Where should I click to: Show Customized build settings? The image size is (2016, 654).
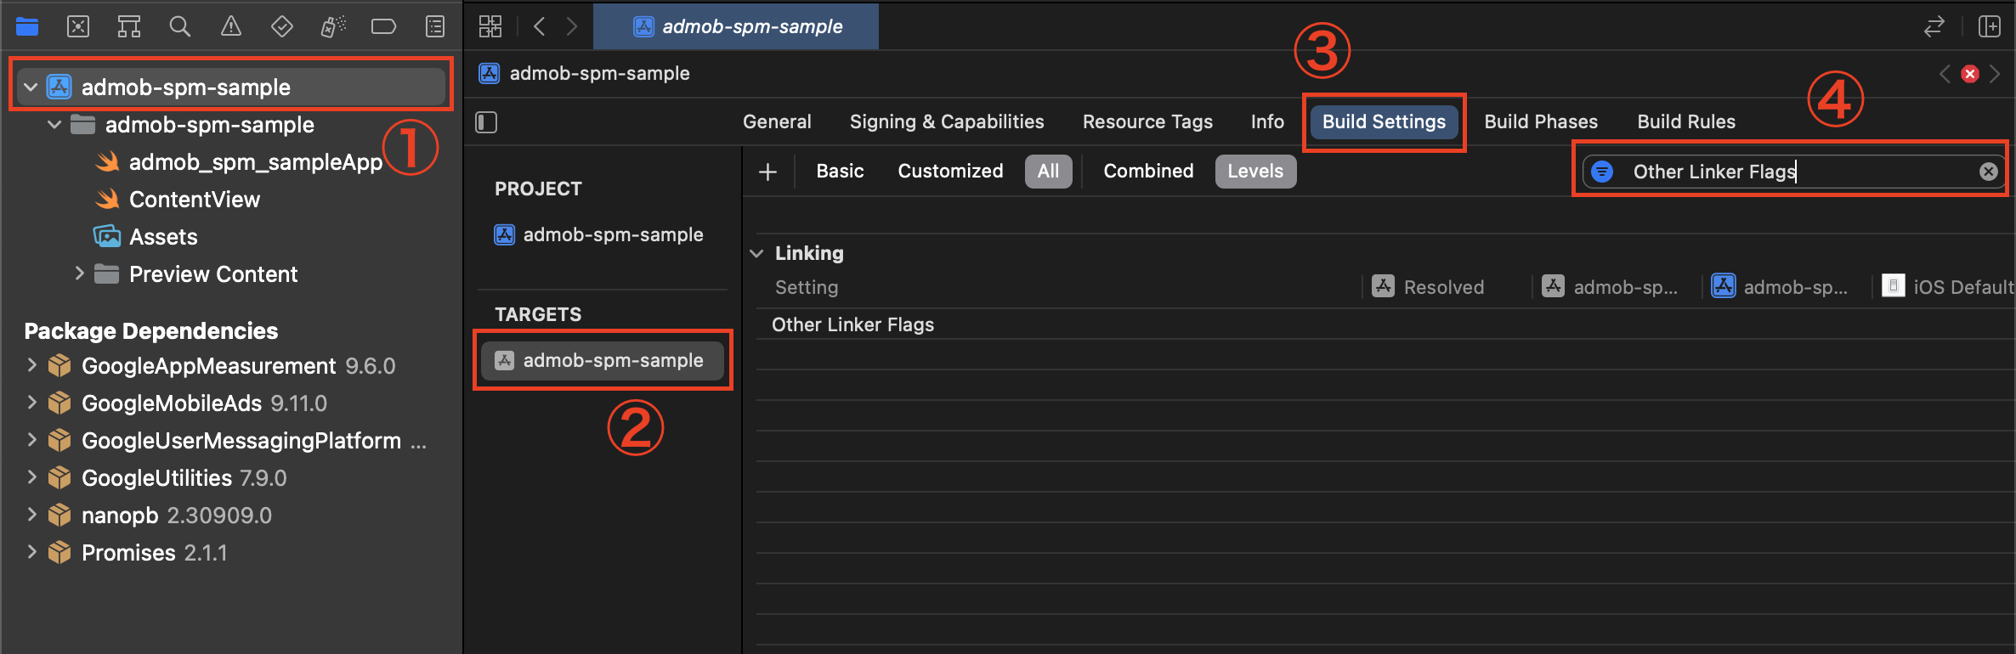click(x=950, y=171)
